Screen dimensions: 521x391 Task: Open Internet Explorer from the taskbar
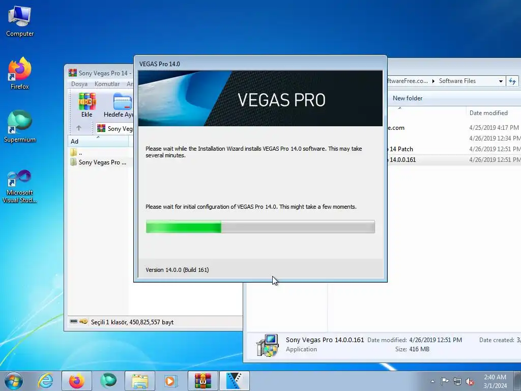45,381
